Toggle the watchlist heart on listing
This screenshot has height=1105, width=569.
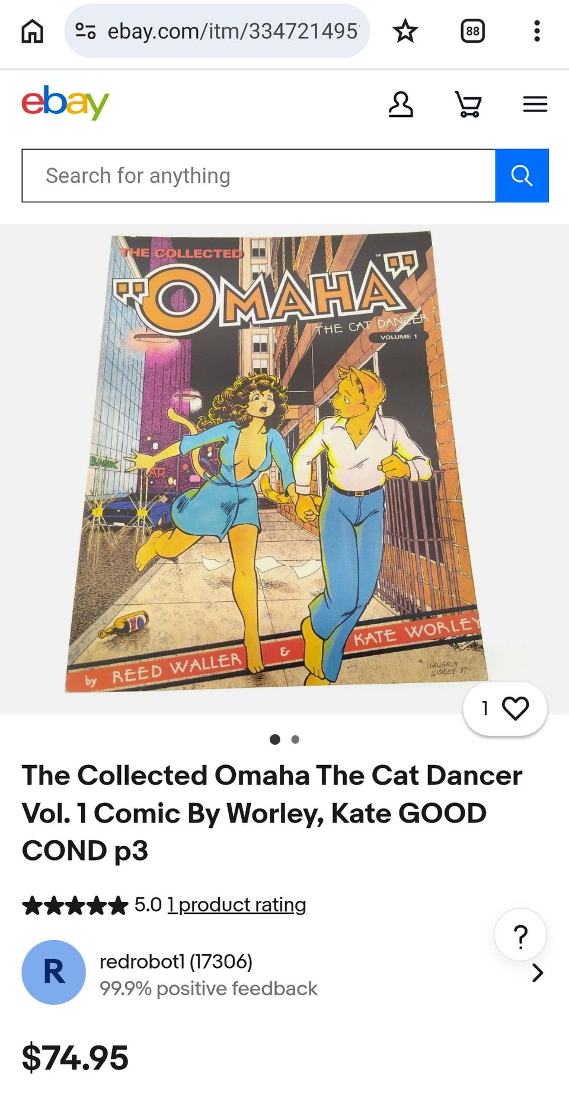pyautogui.click(x=505, y=709)
